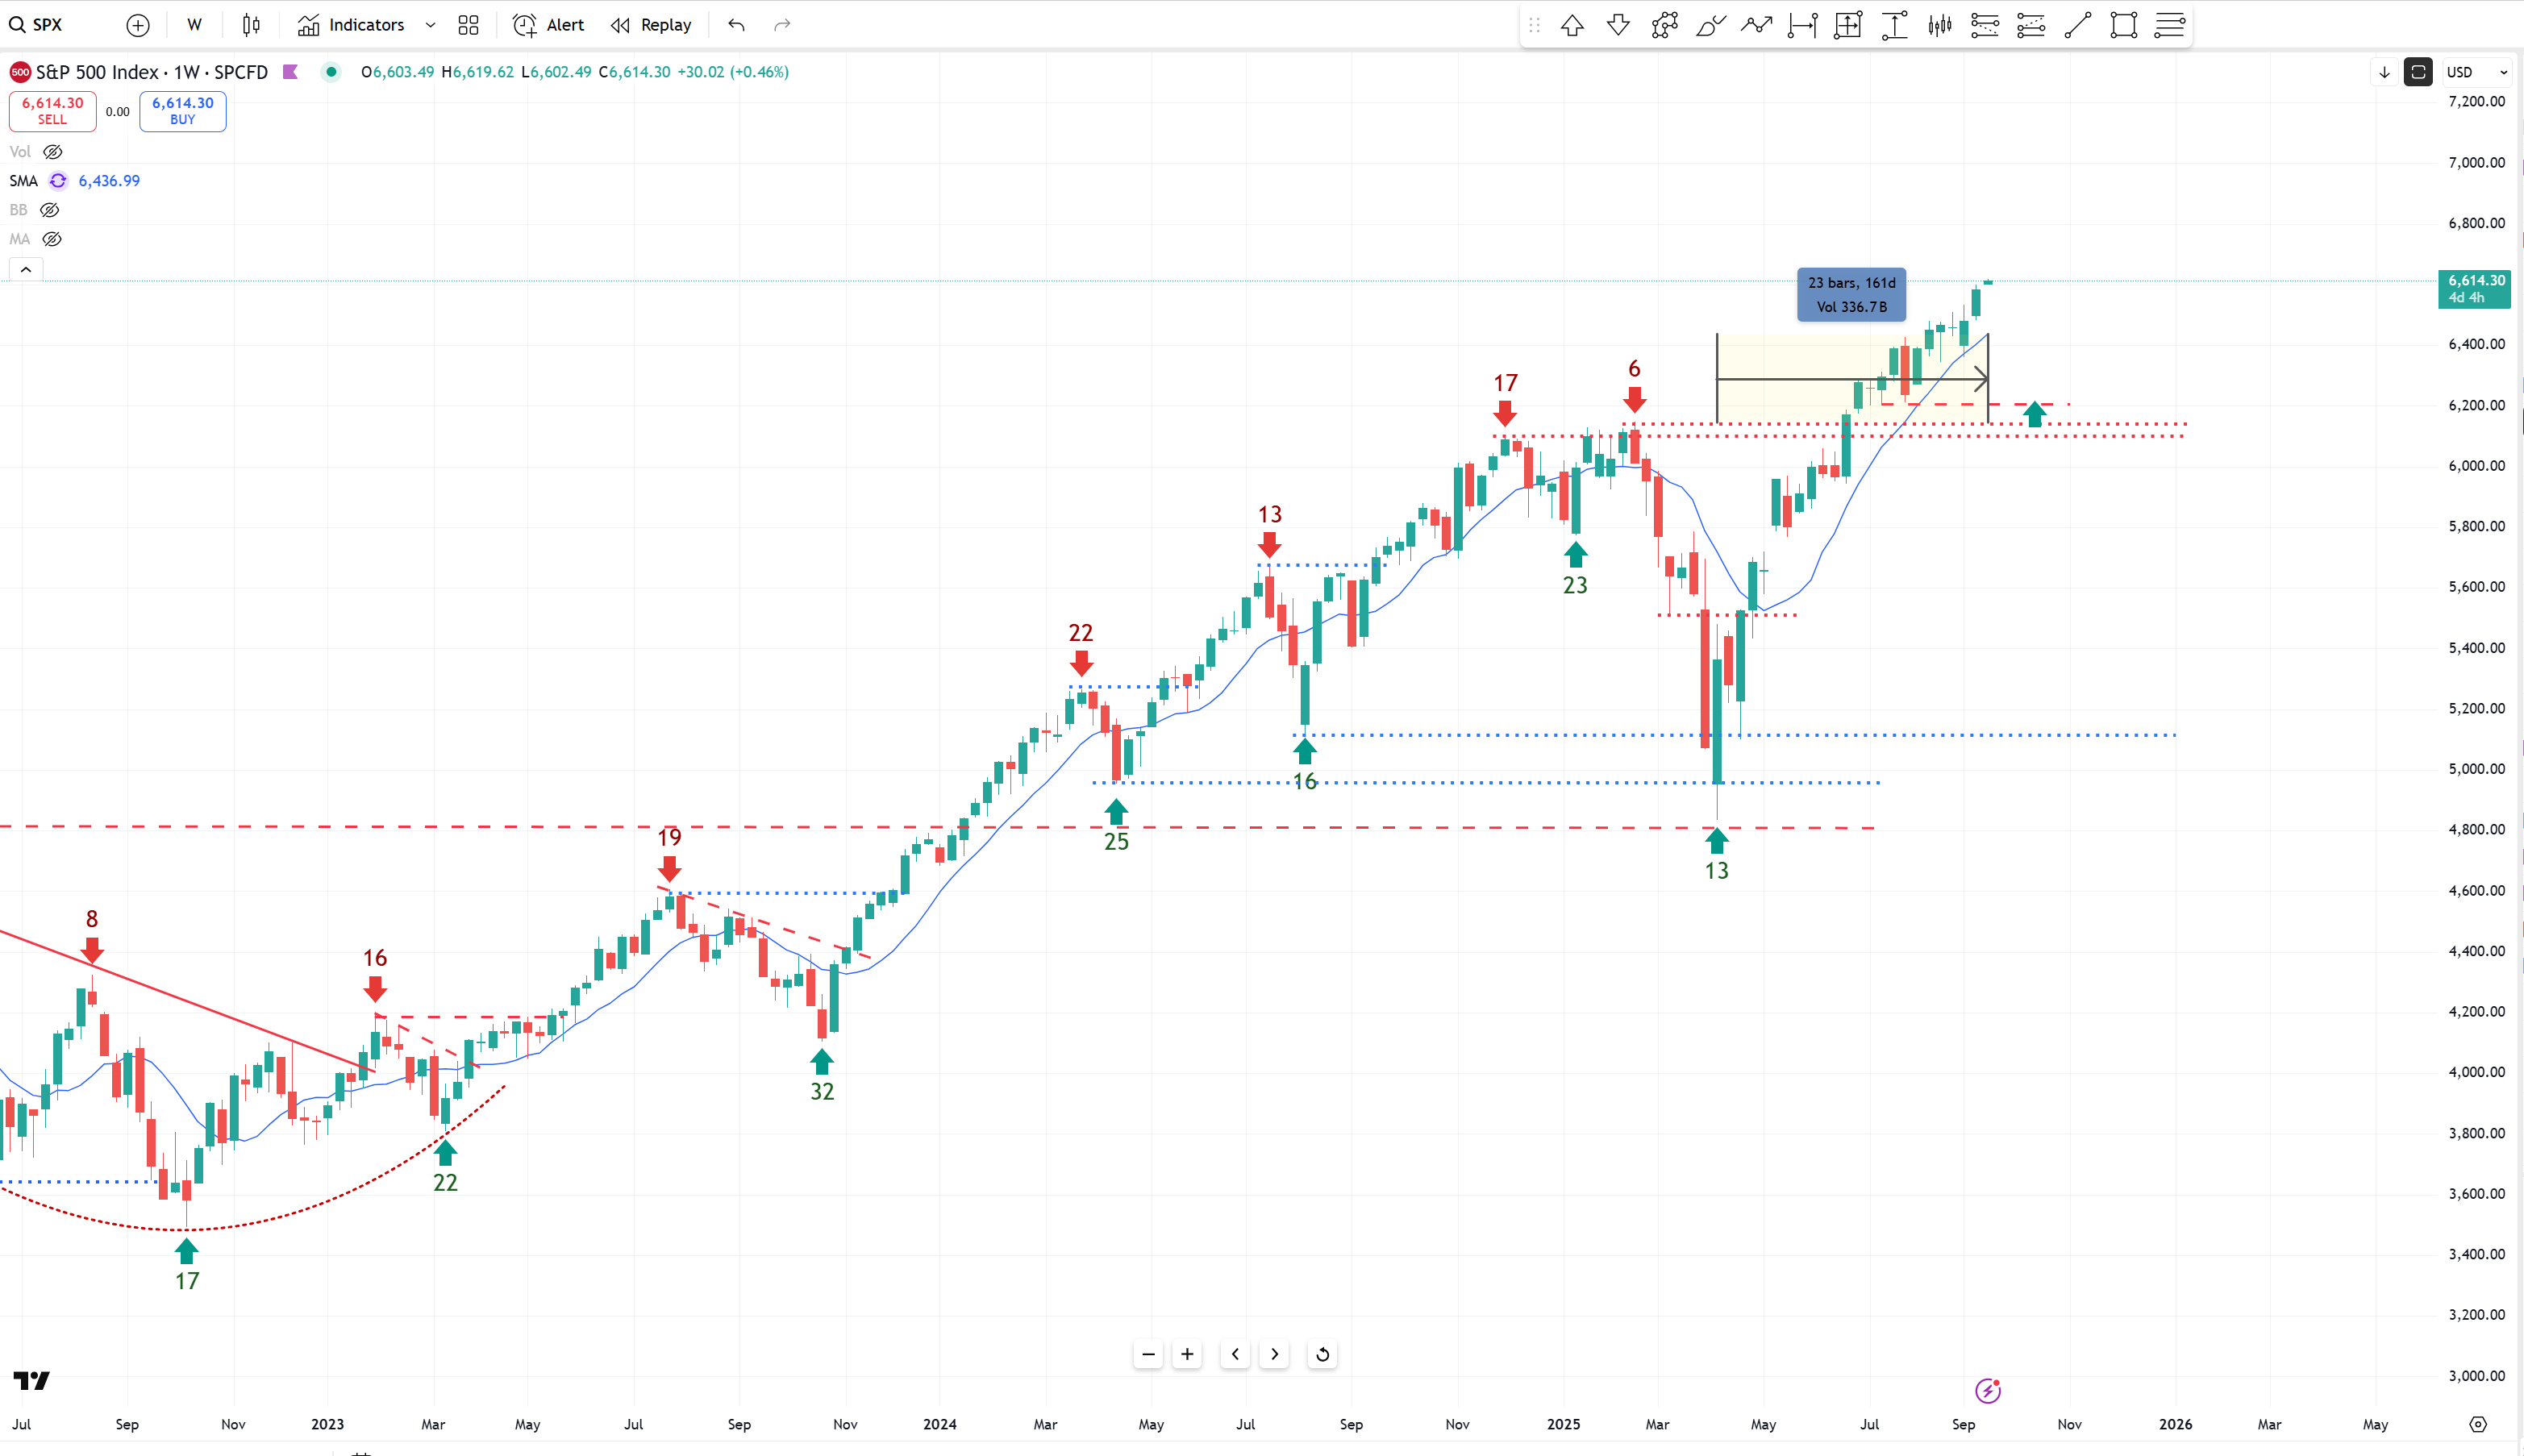Reset the chart view

click(1322, 1354)
